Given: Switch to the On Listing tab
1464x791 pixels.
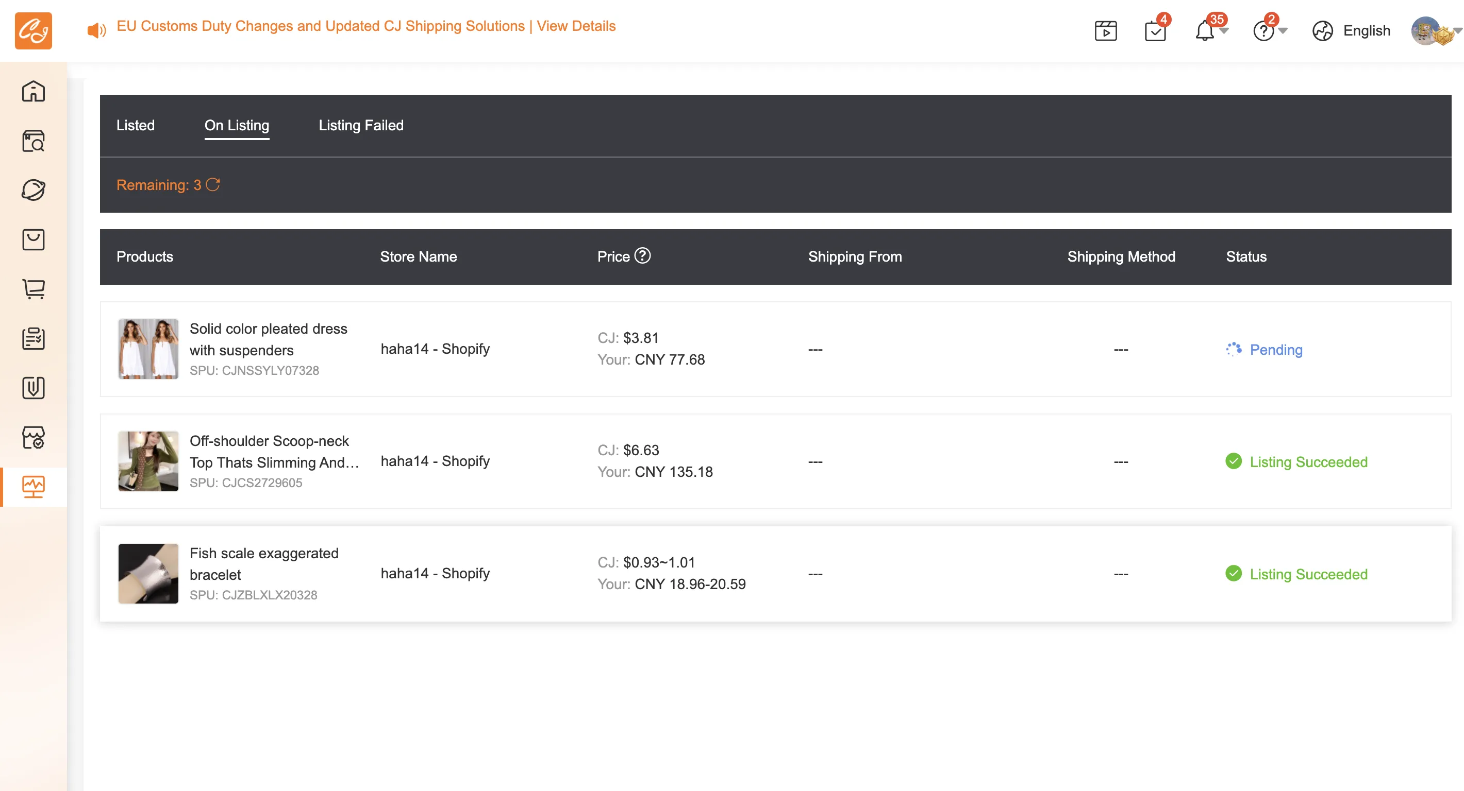Looking at the screenshot, I should point(237,125).
